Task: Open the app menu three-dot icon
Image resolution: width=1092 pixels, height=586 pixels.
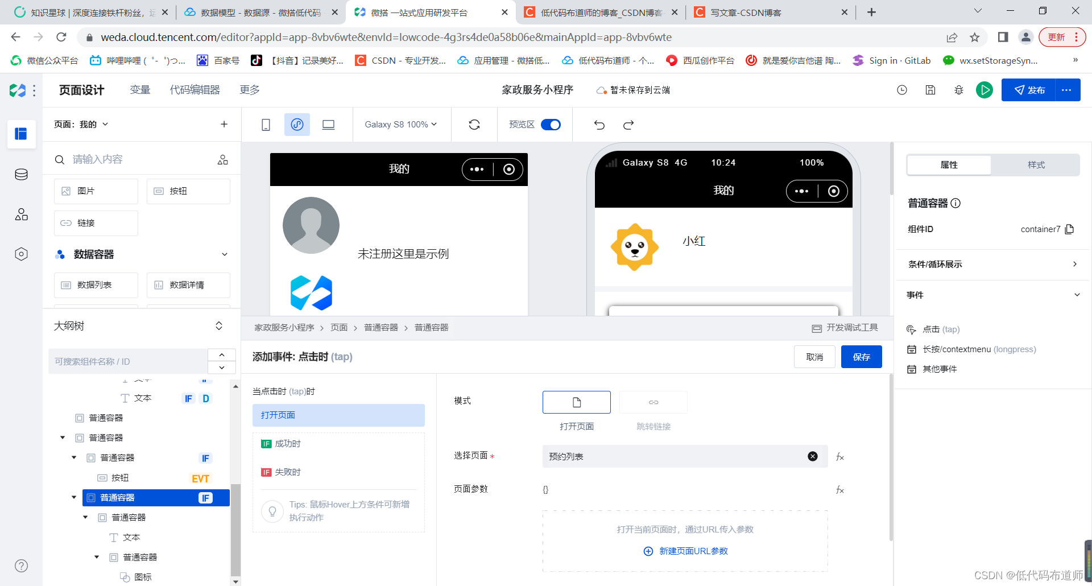Action: 34,90
